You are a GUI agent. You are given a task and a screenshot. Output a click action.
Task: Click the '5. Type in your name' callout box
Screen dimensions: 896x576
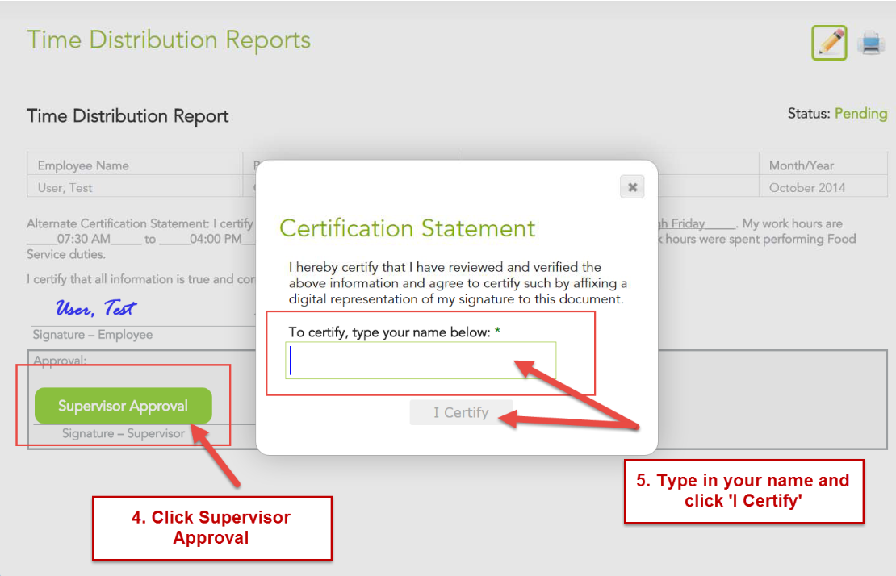[x=743, y=490]
